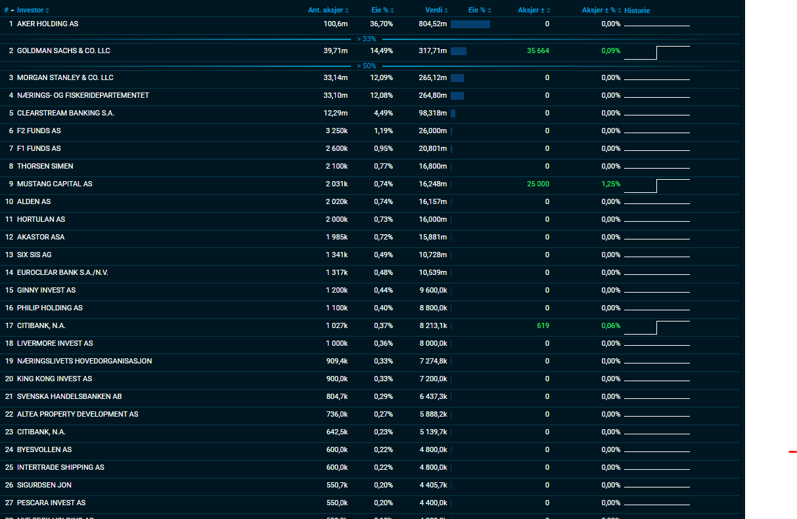Click Morgan Stanley ownership percentage bar
This screenshot has width=797, height=519.
[457, 78]
